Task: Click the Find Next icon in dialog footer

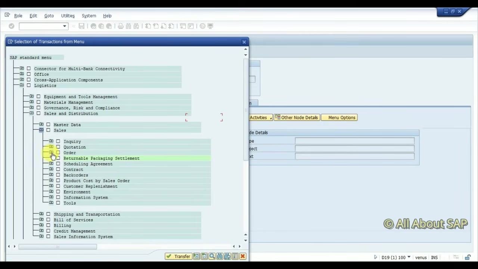Action: pos(227,256)
